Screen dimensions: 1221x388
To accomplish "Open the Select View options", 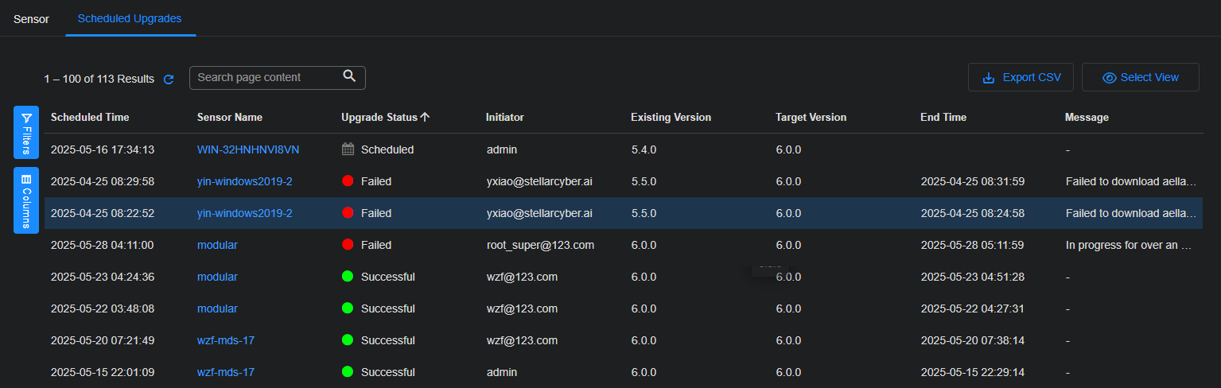I will click(x=1140, y=77).
